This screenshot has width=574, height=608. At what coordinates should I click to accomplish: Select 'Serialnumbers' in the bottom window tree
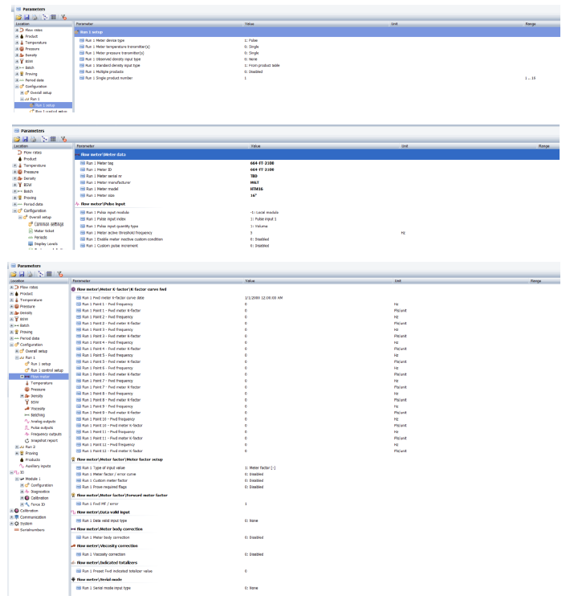(32, 530)
